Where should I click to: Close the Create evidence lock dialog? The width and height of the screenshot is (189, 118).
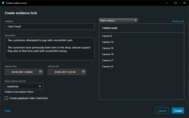click(184, 3)
